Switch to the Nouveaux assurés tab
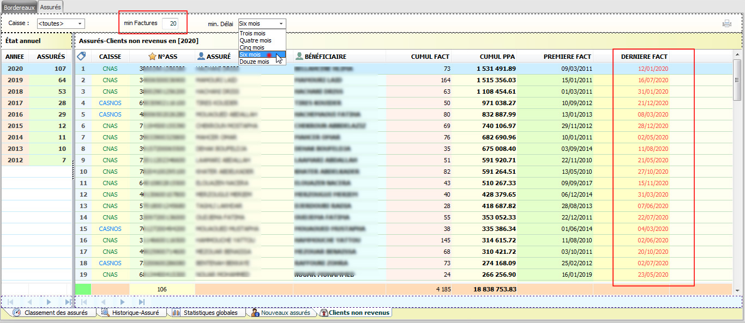745x323 pixels. pyautogui.click(x=285, y=313)
